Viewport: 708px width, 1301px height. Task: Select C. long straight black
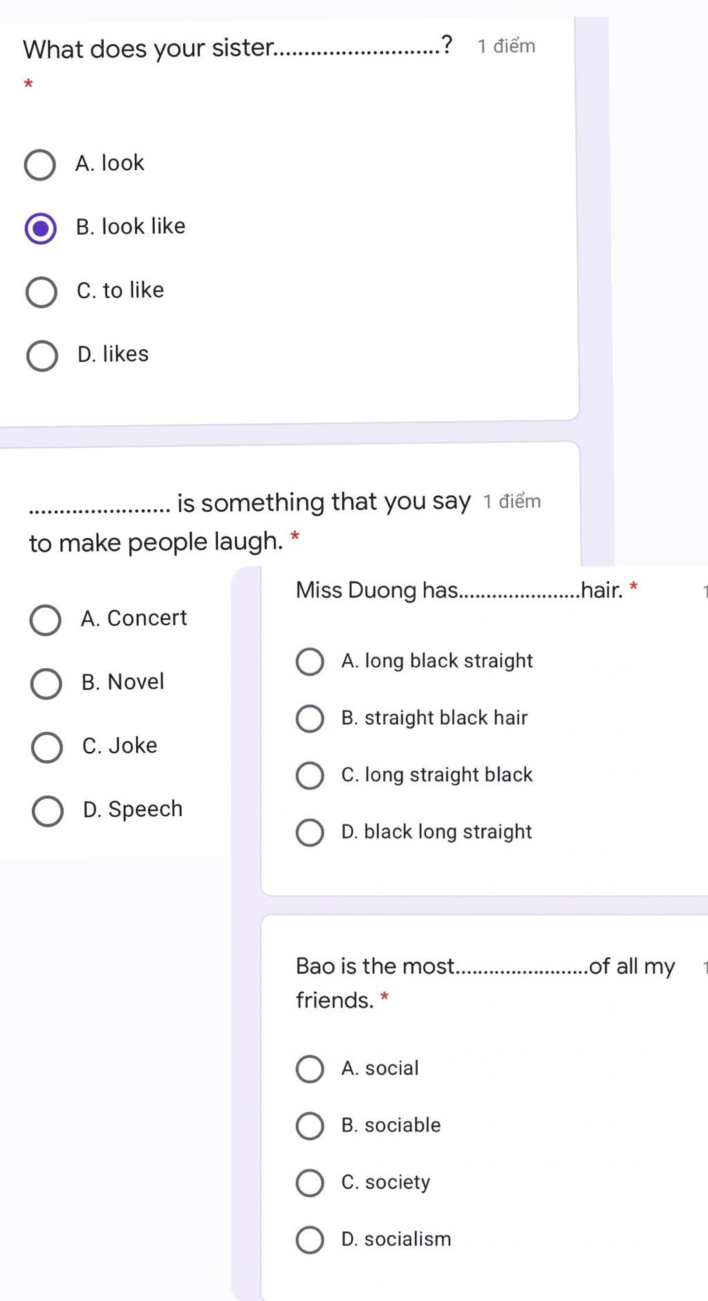click(310, 775)
